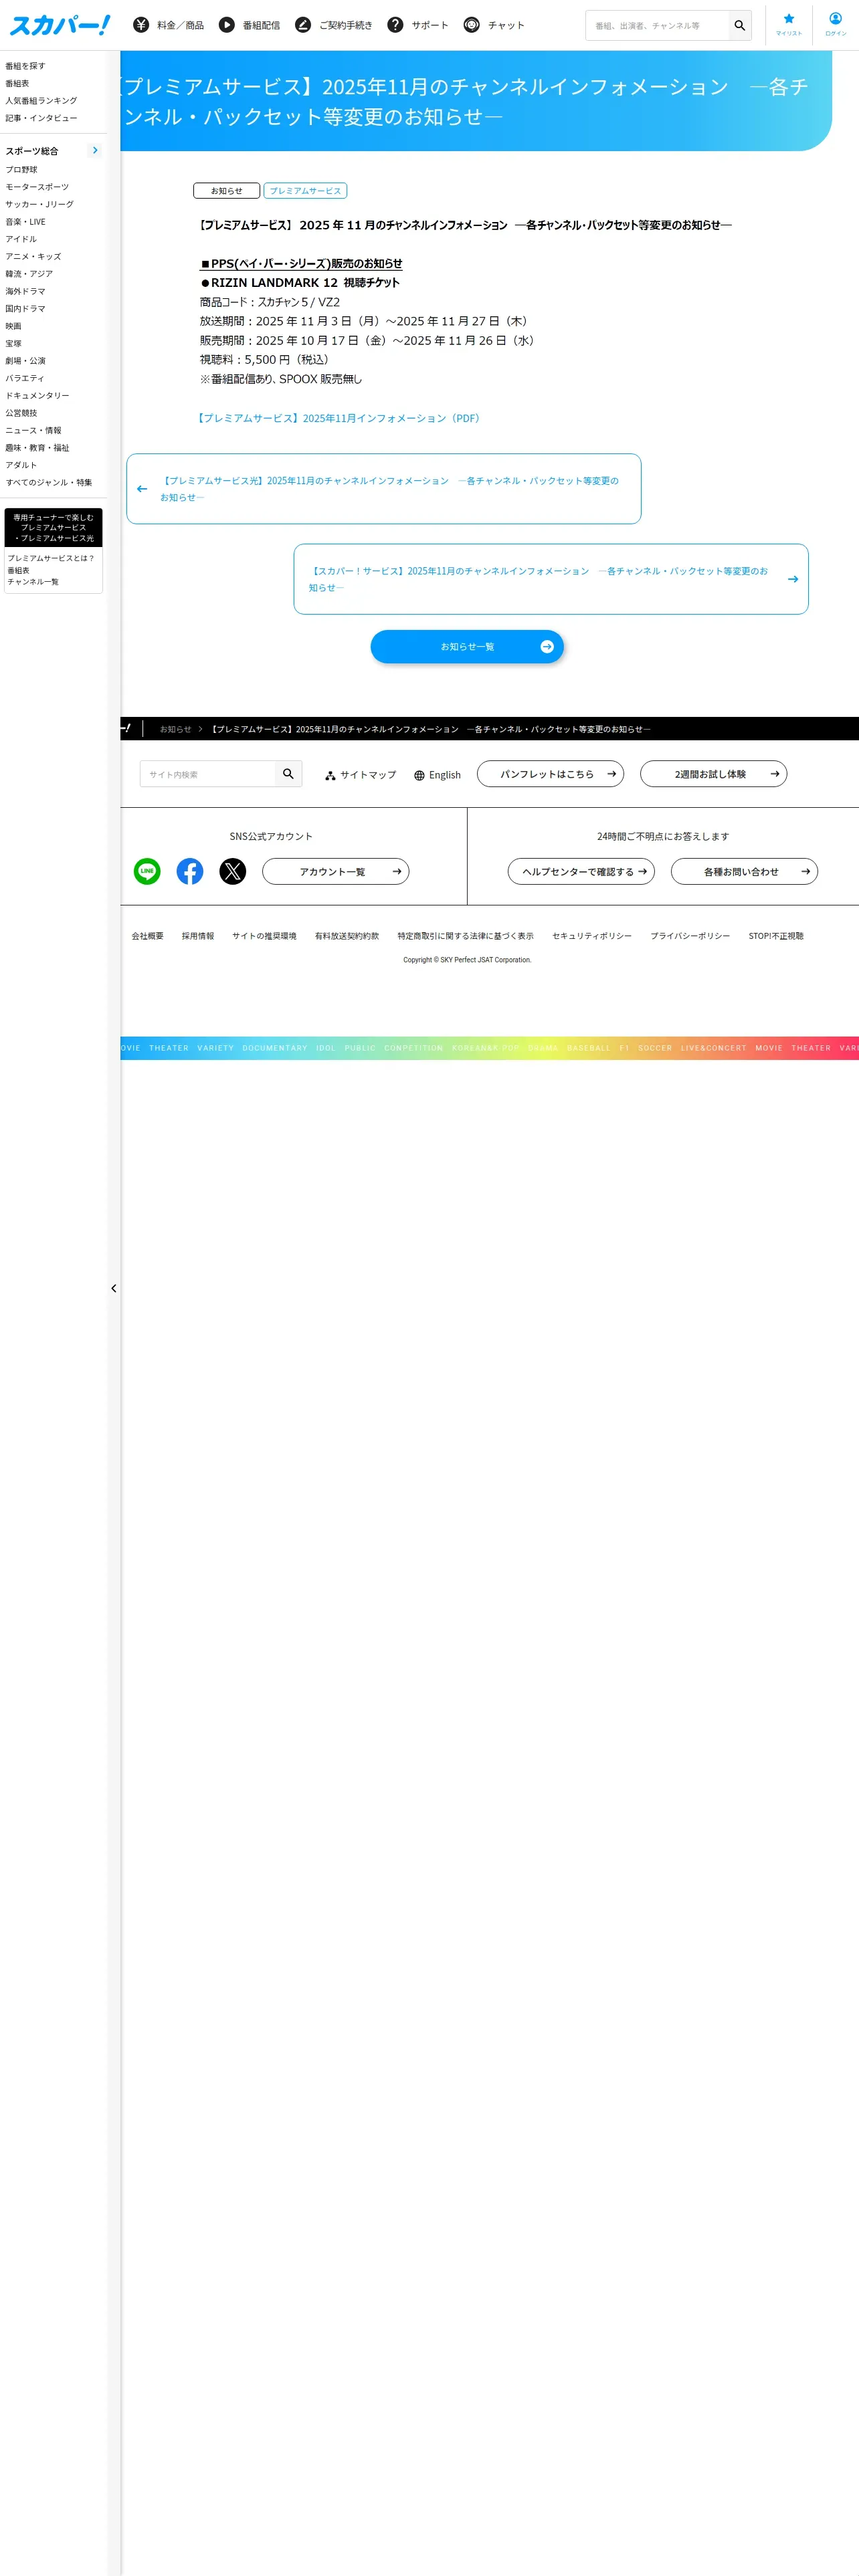Click the LINE official account icon
This screenshot has height=2576, width=859.
tap(147, 871)
